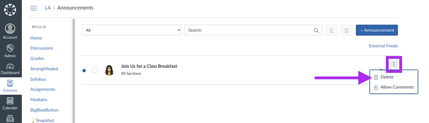
Task: Open the Calendar icon in sidebar
Action: (10, 101)
